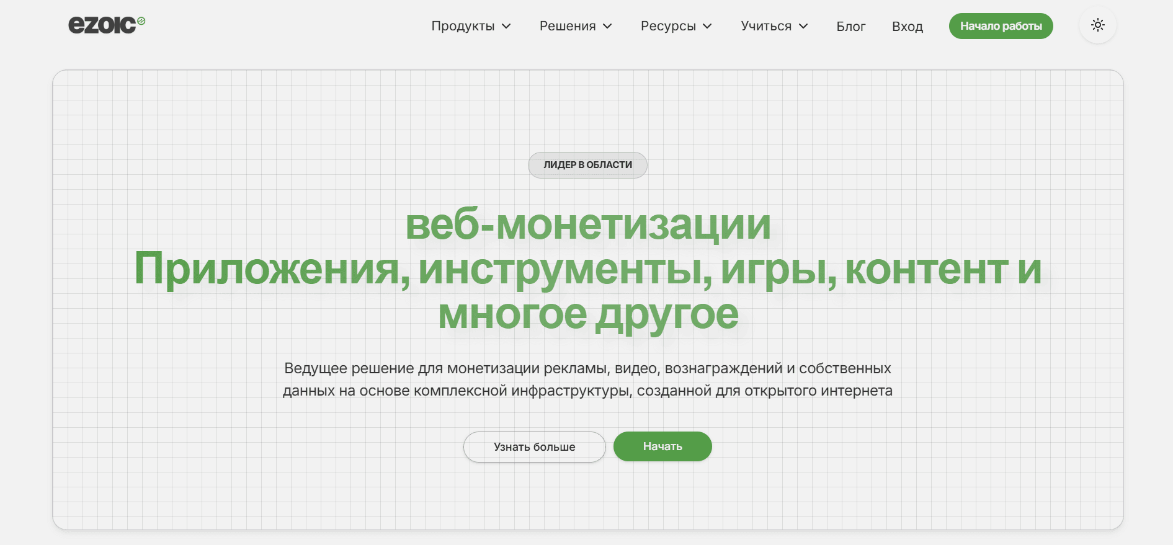Expand the chevron next to Ресурсы

click(707, 26)
